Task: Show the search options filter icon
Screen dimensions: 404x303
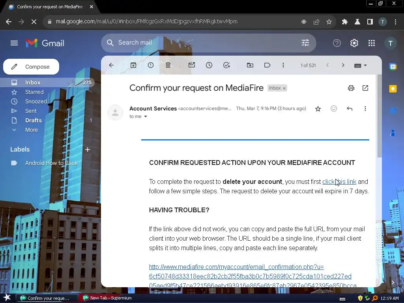Action: coord(305,43)
